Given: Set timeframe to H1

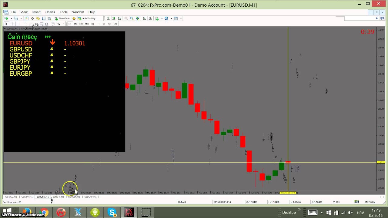Looking at the screenshot, I should [92, 24].
